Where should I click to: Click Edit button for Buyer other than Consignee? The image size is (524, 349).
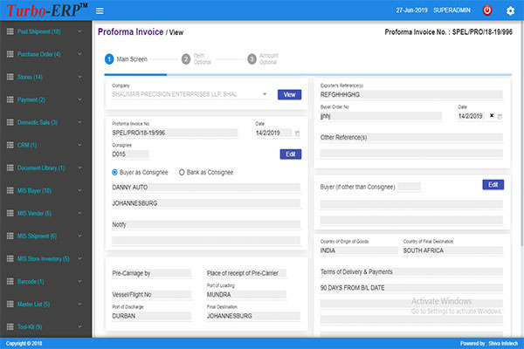pyautogui.click(x=493, y=185)
